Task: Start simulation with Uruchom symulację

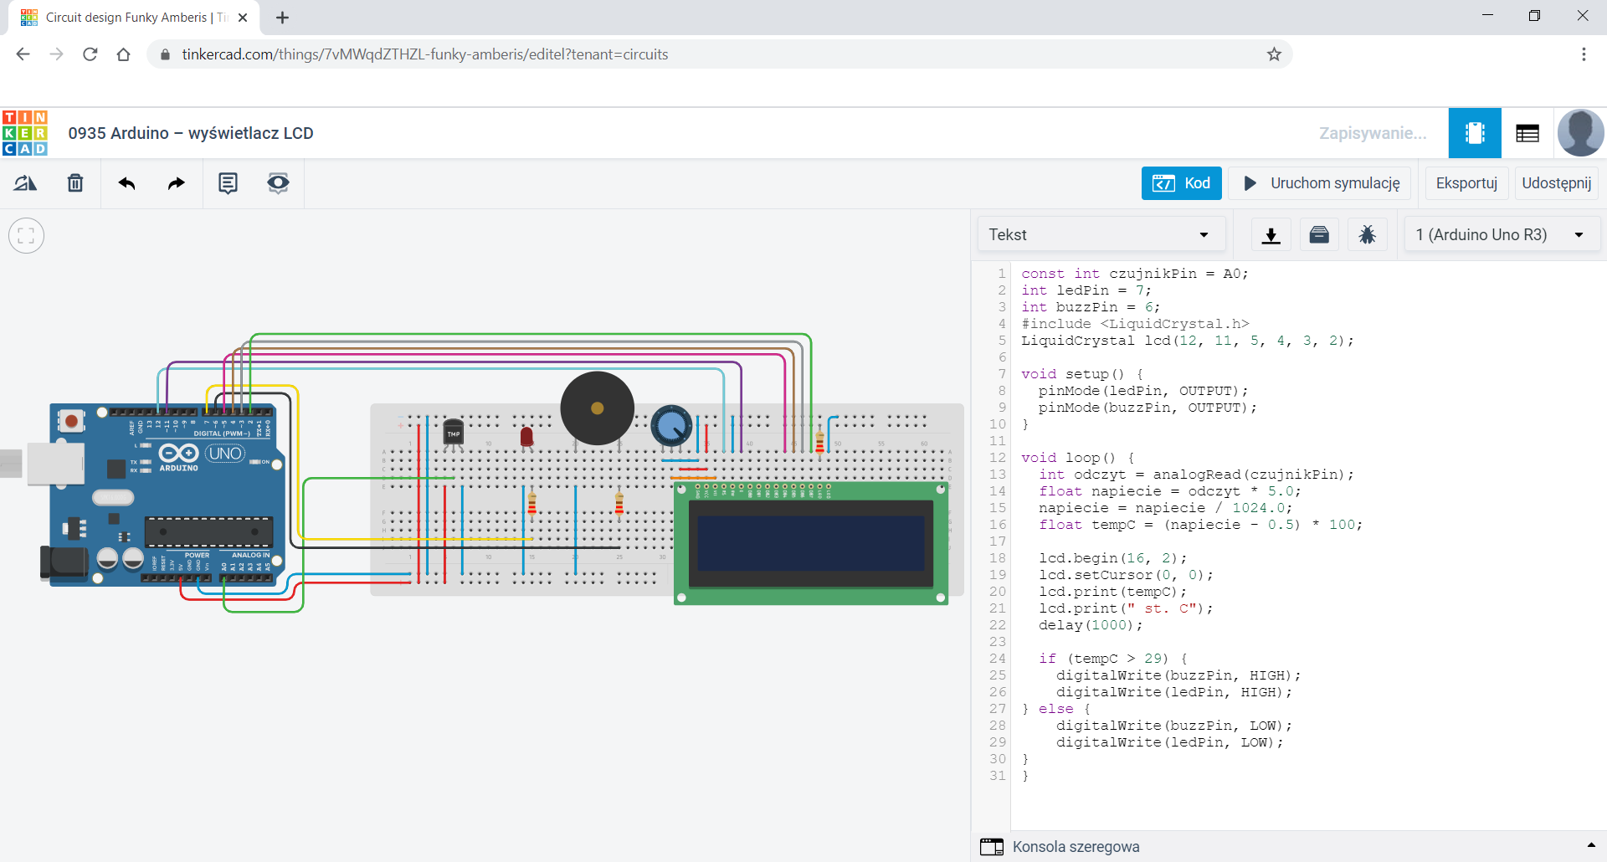Action: (x=1321, y=183)
